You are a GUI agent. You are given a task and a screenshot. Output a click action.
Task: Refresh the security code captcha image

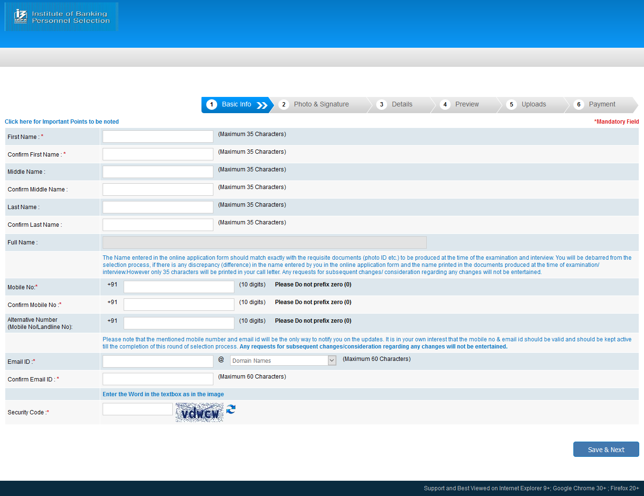(231, 410)
